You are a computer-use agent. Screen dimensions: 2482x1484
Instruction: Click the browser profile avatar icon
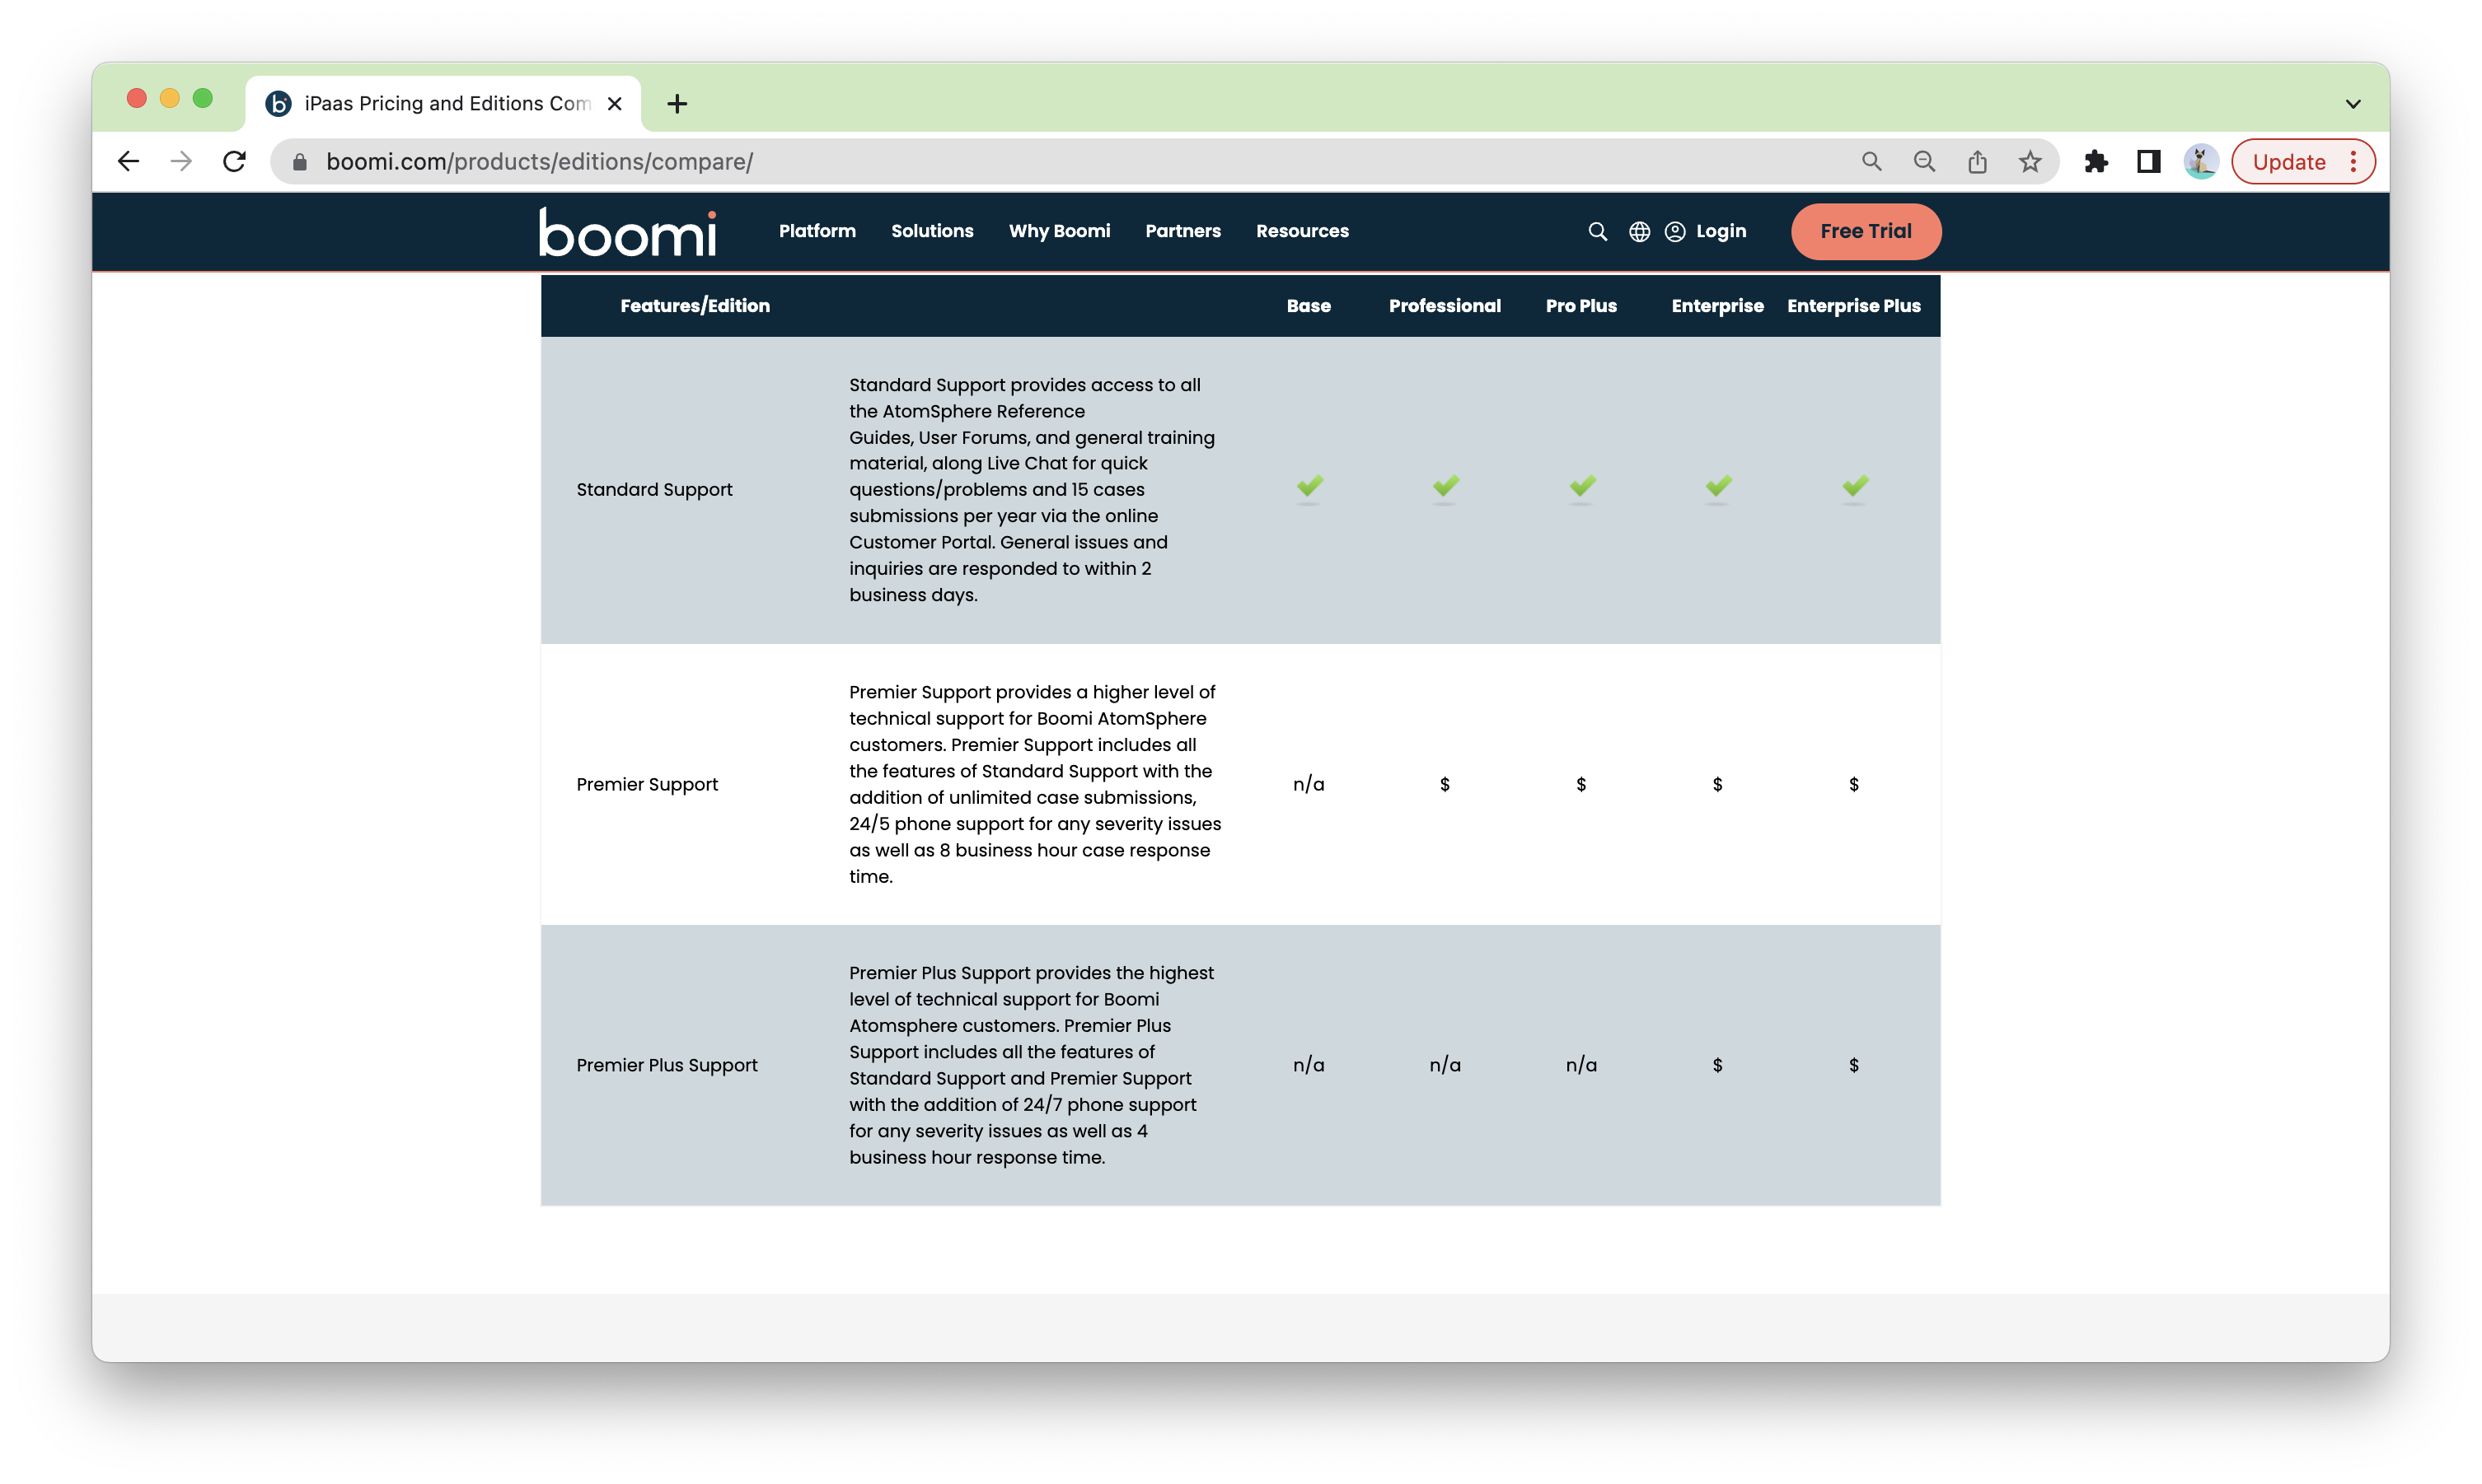tap(2200, 161)
